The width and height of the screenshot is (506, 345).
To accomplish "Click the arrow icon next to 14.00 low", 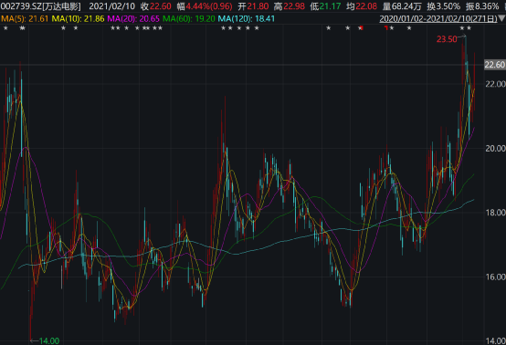I will point(34,340).
